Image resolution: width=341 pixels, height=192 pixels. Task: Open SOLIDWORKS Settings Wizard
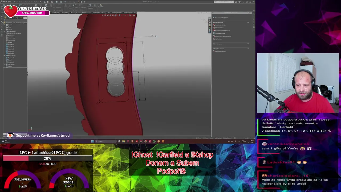pos(222,36)
